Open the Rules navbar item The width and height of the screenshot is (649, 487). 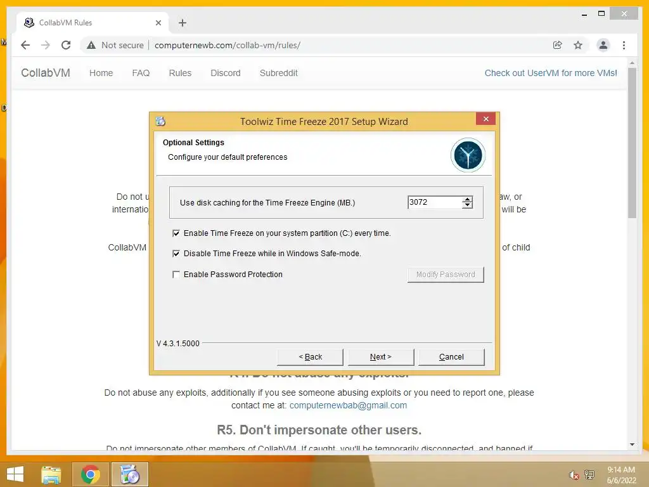tap(180, 73)
